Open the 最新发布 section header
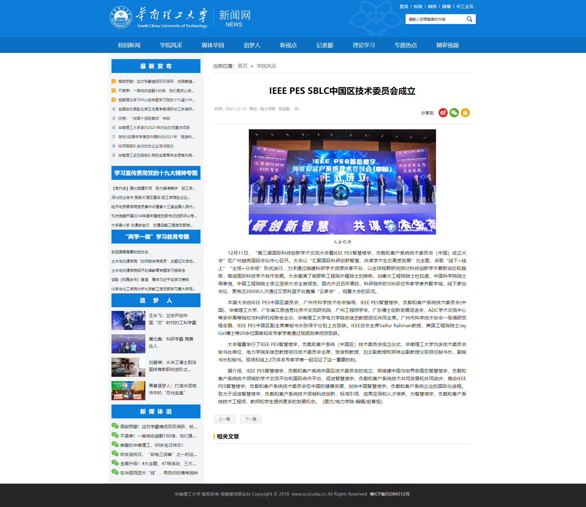The image size is (586, 507). tap(156, 66)
